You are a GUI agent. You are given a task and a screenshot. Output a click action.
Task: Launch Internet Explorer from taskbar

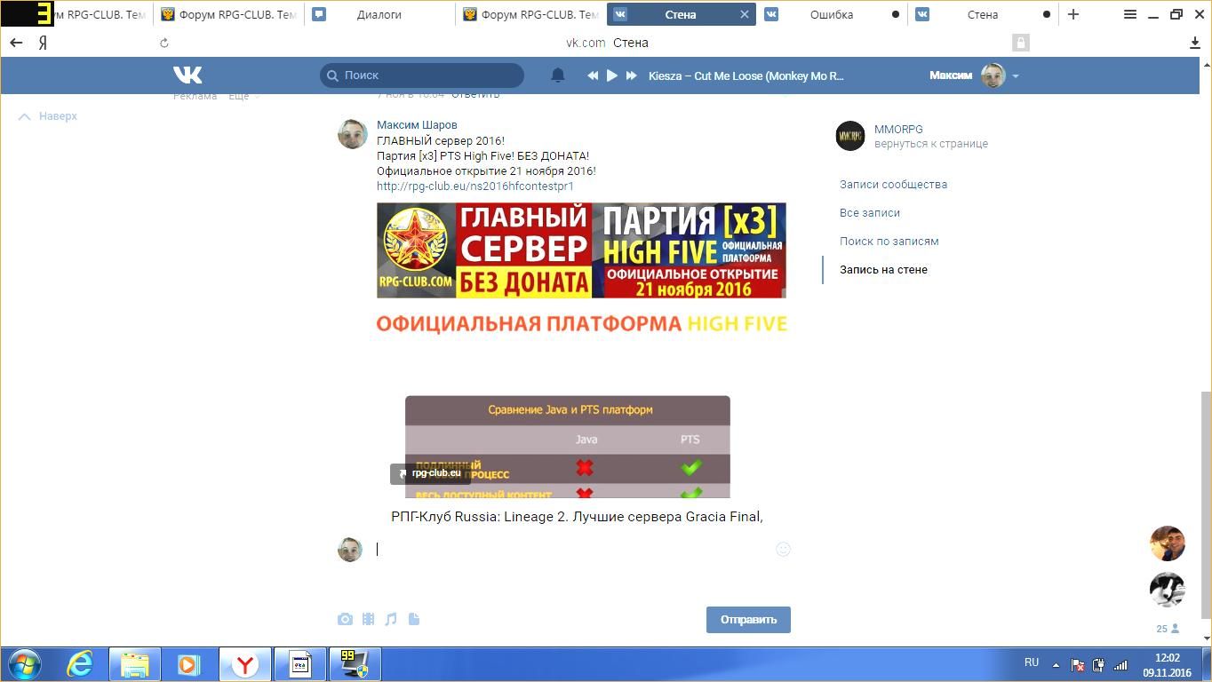pos(80,664)
